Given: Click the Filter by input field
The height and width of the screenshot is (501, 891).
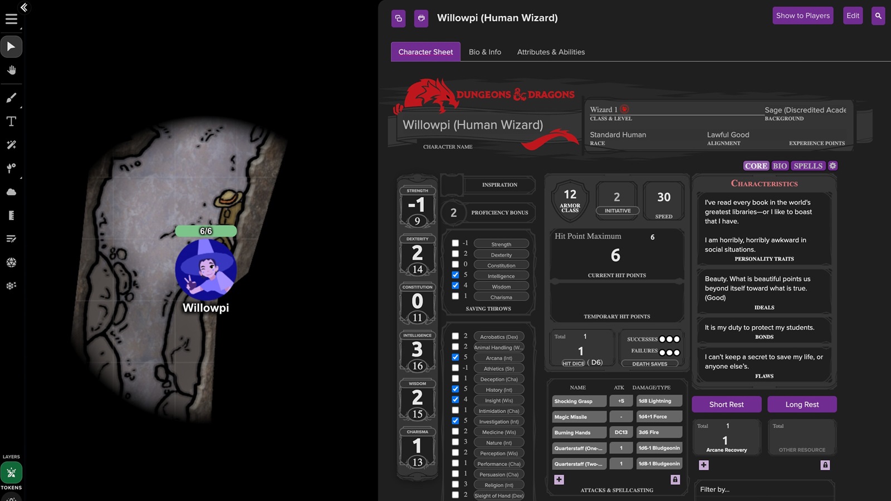Looking at the screenshot, I should [764, 490].
